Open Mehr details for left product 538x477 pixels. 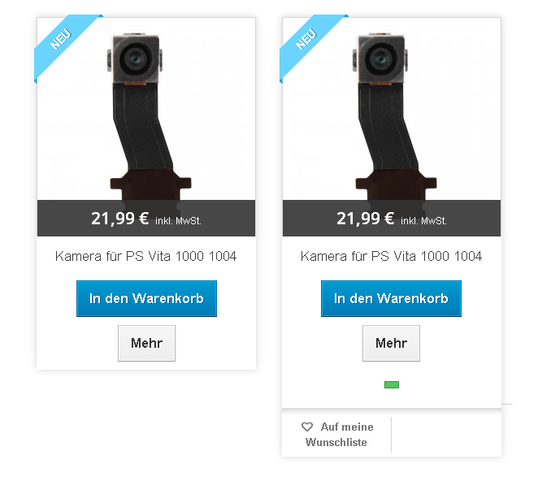[x=146, y=343]
